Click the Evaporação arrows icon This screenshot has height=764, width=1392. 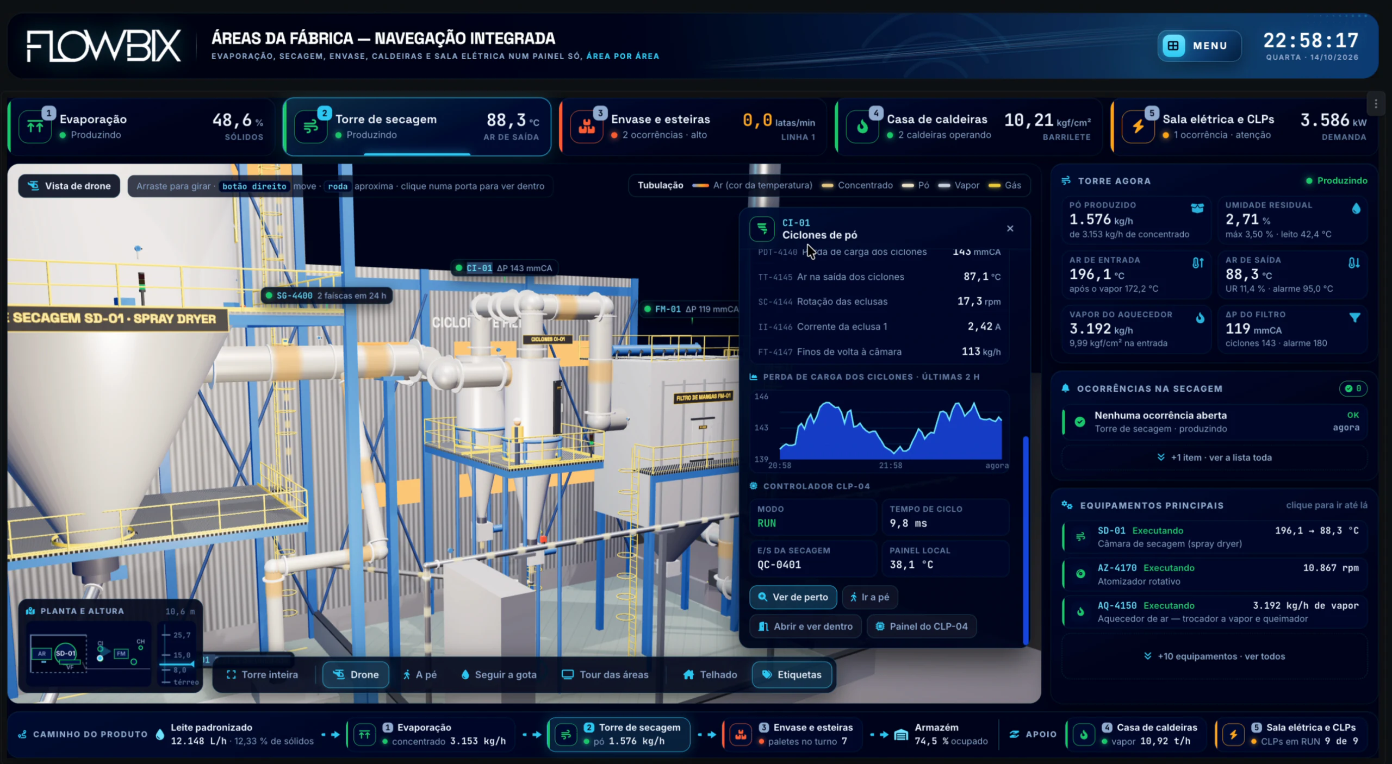coord(35,127)
